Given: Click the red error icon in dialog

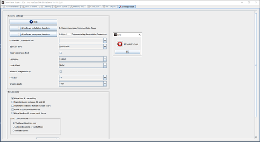Looking at the screenshot, I should [x=120, y=44].
